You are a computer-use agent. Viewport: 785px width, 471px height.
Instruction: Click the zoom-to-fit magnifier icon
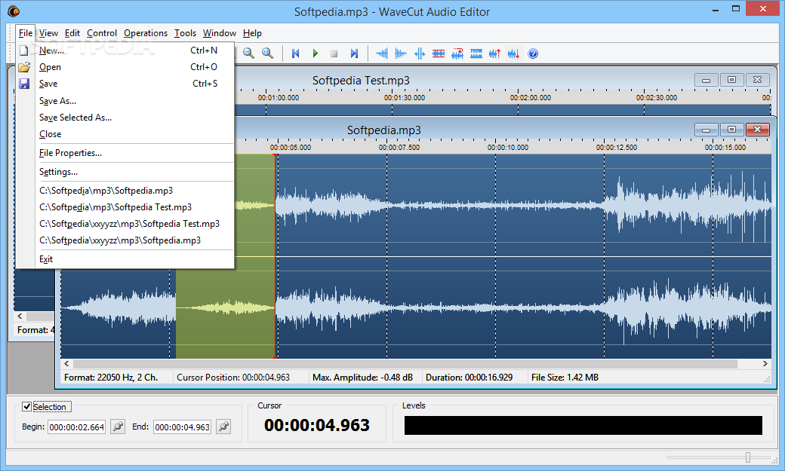(268, 53)
